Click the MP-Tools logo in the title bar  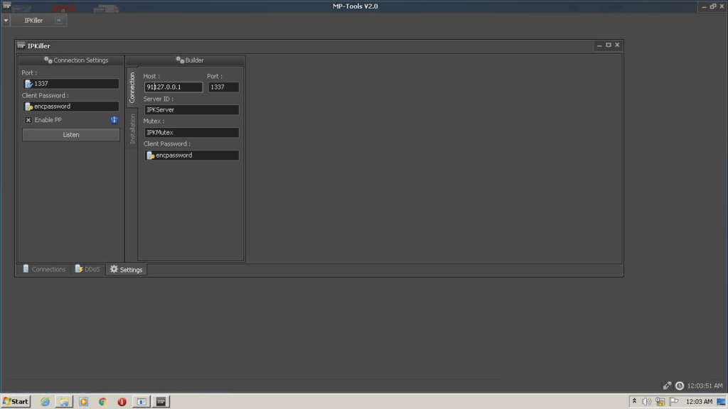pyautogui.click(x=7, y=5)
